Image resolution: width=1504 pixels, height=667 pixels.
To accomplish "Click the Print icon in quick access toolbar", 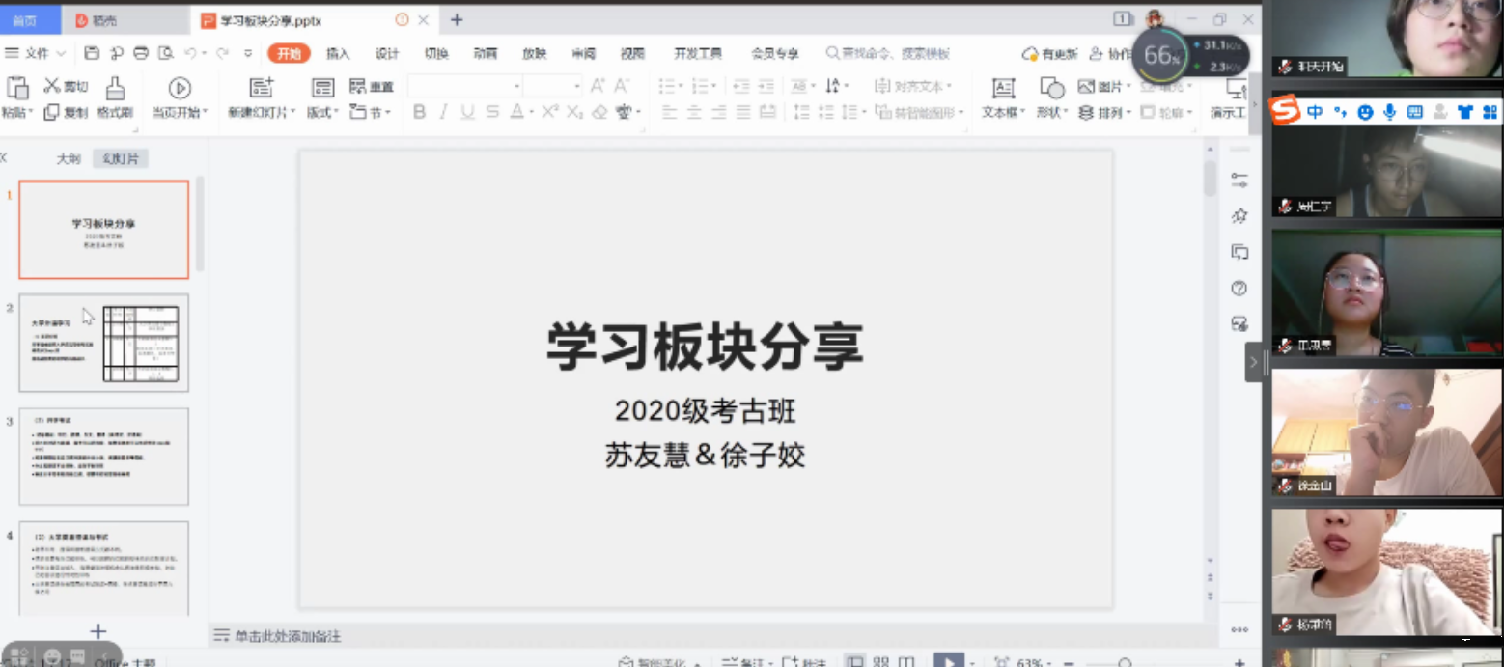I will click(x=141, y=53).
